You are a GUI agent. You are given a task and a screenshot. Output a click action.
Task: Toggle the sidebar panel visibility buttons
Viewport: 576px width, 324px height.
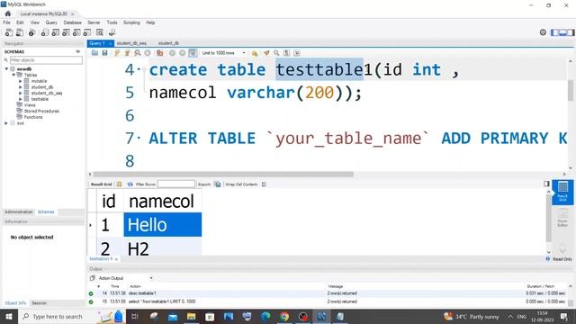click(562, 32)
